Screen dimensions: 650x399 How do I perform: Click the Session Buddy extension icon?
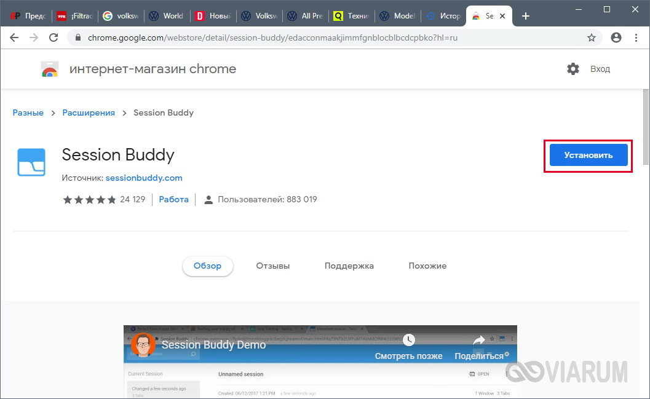tap(31, 162)
